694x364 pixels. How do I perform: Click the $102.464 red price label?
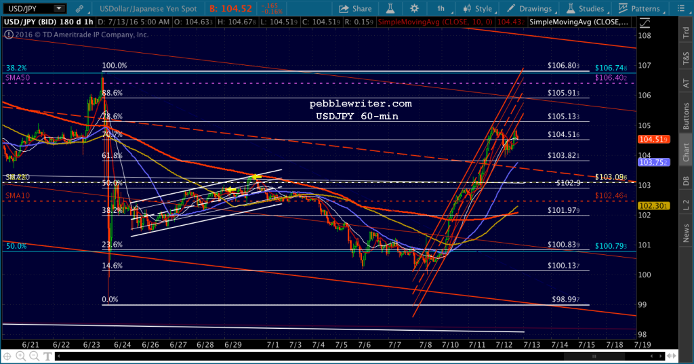pos(611,195)
